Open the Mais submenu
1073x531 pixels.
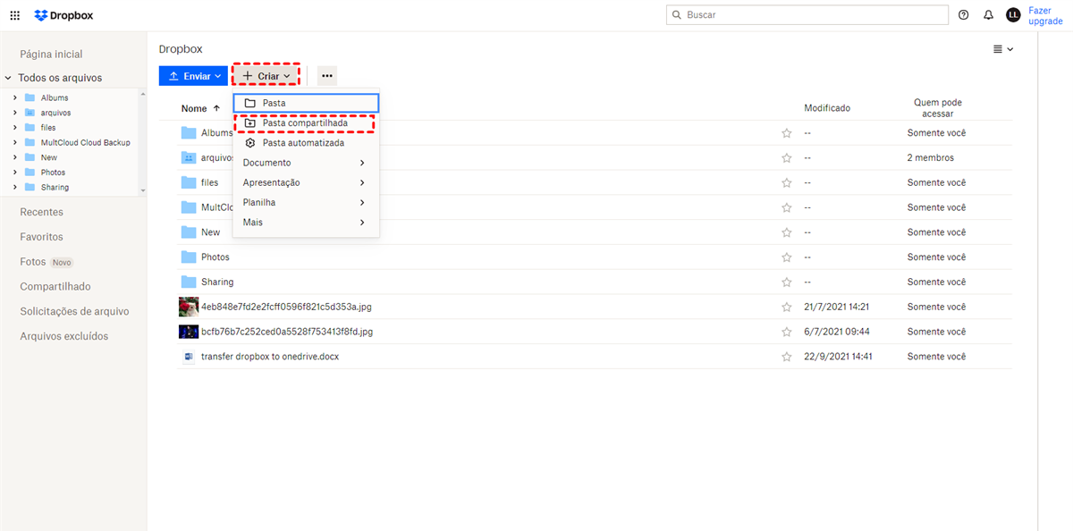click(x=306, y=222)
